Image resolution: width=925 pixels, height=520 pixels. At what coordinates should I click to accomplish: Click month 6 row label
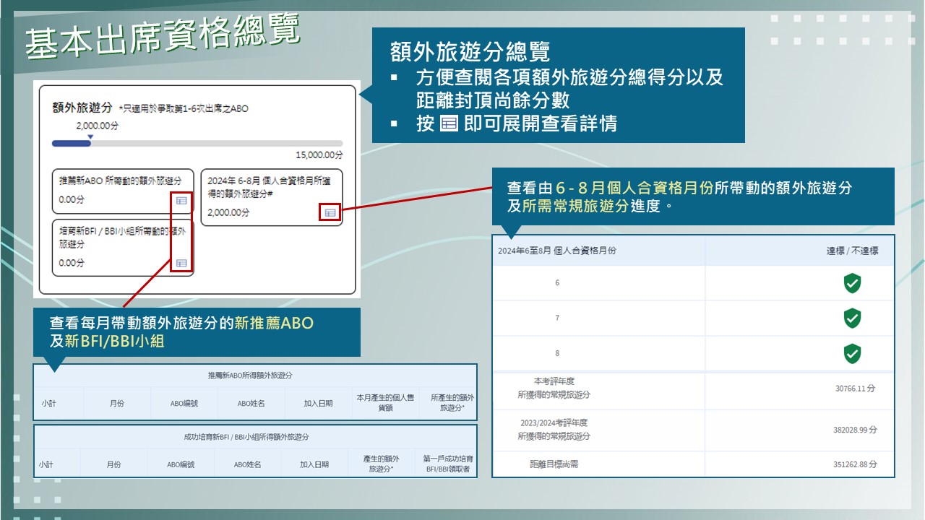click(557, 283)
